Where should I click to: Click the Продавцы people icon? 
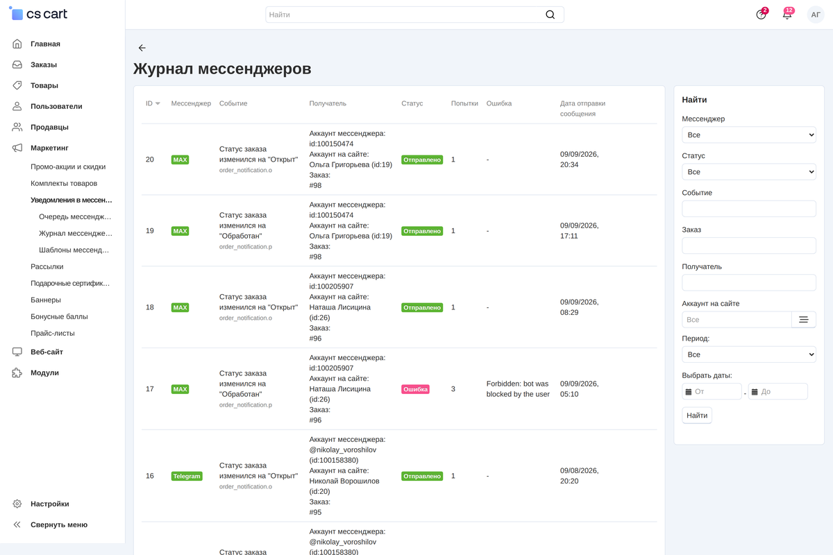(x=17, y=127)
